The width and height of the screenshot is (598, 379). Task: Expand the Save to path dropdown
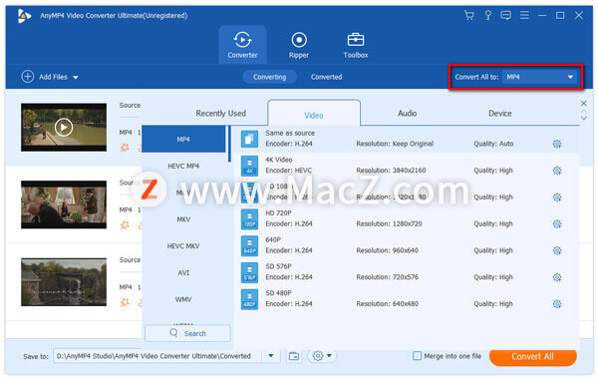271,356
